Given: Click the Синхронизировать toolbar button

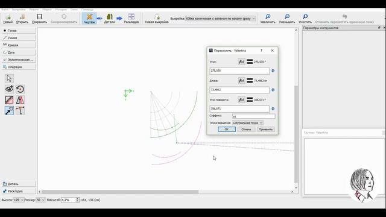Looking at the screenshot, I should coord(64,19).
